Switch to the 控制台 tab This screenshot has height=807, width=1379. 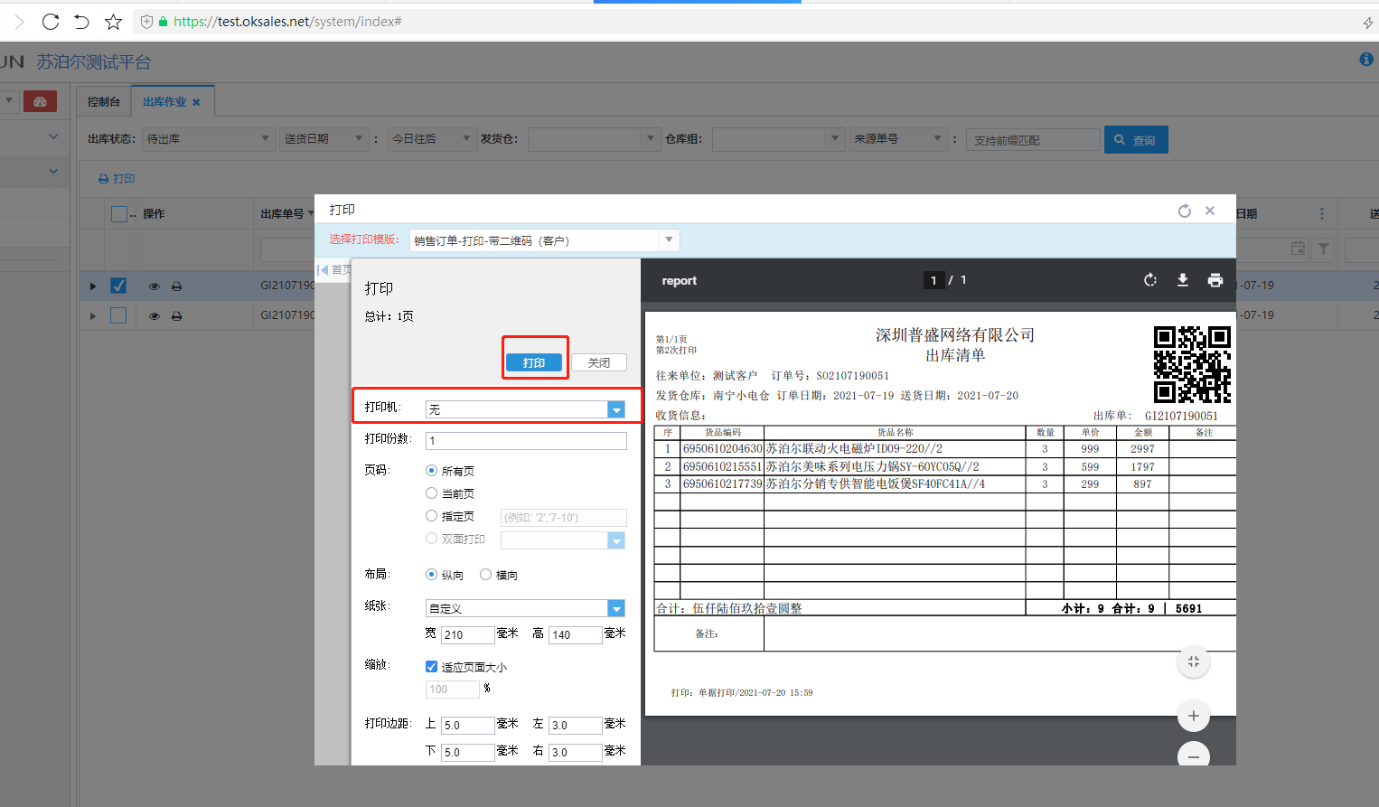(x=104, y=102)
